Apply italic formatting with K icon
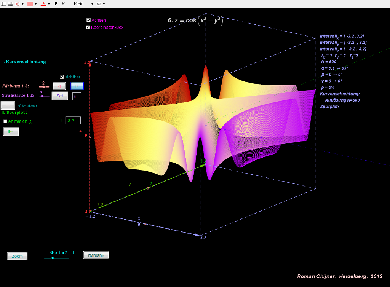The width and height of the screenshot is (390, 287). tap(63, 4)
